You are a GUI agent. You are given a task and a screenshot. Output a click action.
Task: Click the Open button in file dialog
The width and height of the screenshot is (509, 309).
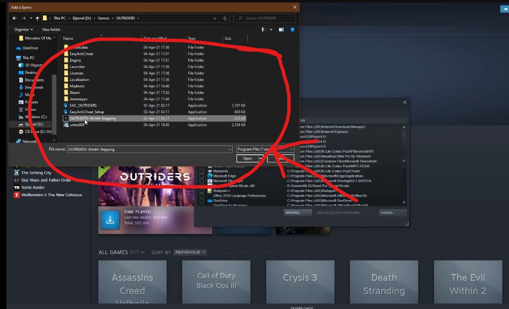tap(247, 158)
